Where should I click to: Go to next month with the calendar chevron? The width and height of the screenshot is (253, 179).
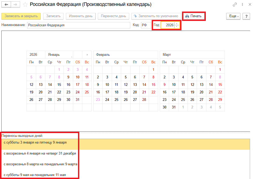(x=87, y=55)
